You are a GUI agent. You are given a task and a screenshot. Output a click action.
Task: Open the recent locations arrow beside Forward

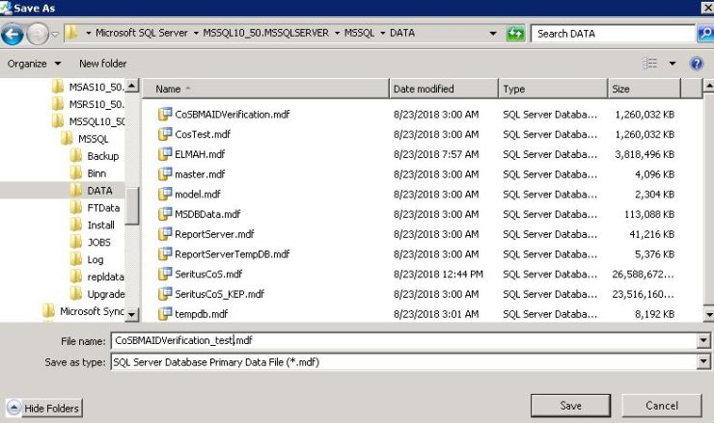[55, 34]
